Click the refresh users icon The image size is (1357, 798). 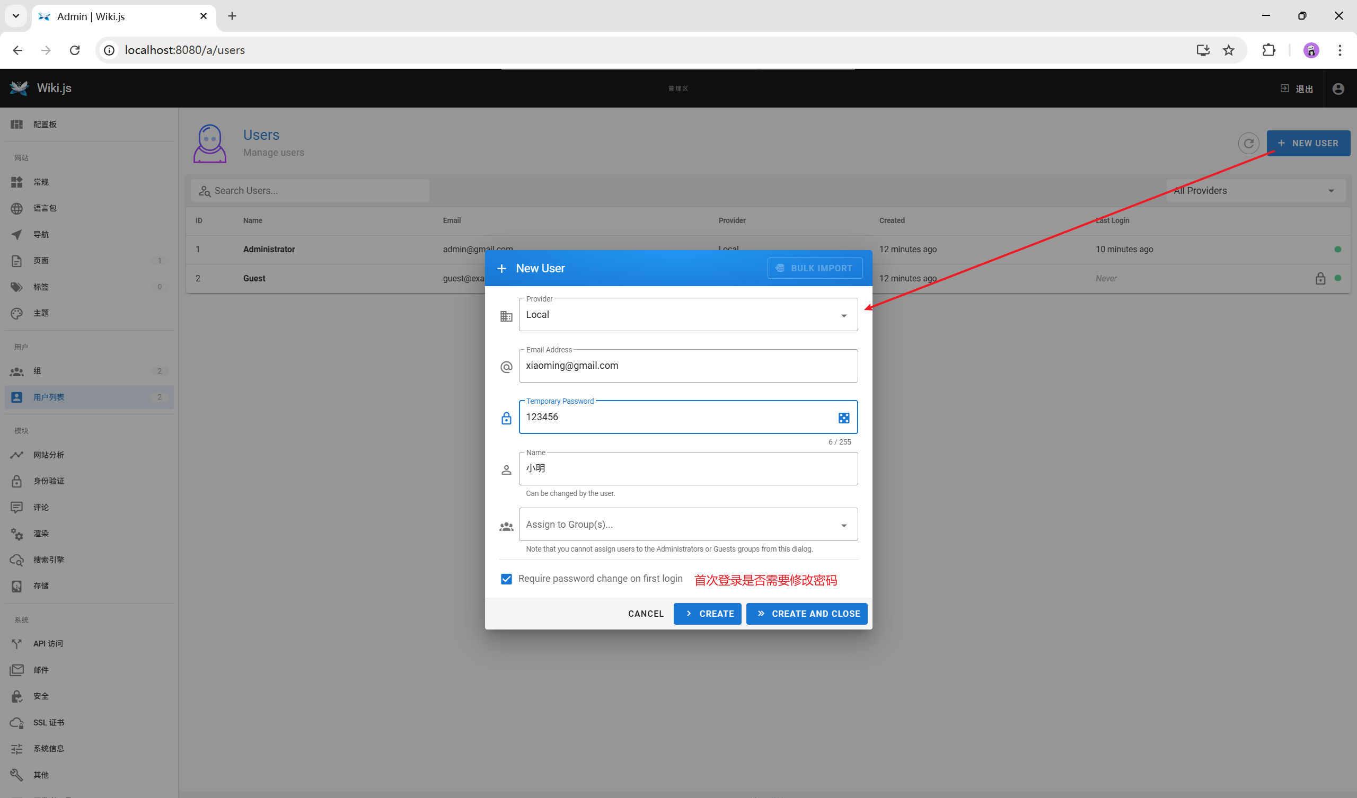(x=1248, y=143)
